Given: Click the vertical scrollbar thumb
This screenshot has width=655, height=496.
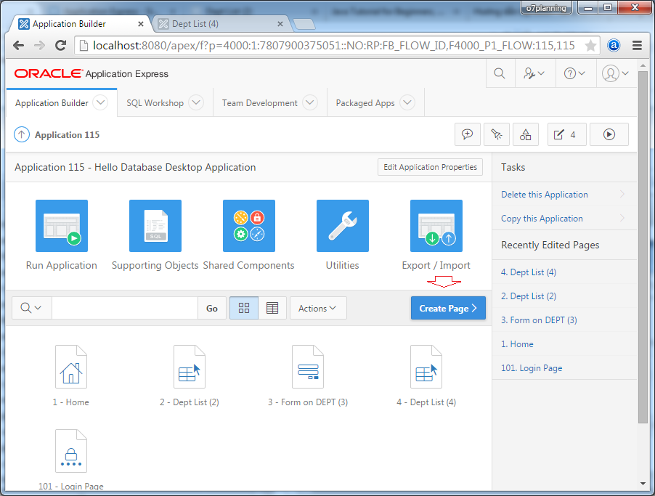Looking at the screenshot, I should click(643, 246).
